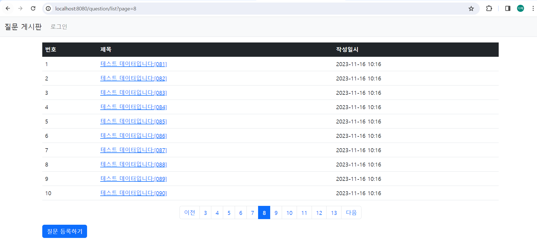Jump to page 10 in pagination
Viewport: 537px width, 243px height.
289,213
